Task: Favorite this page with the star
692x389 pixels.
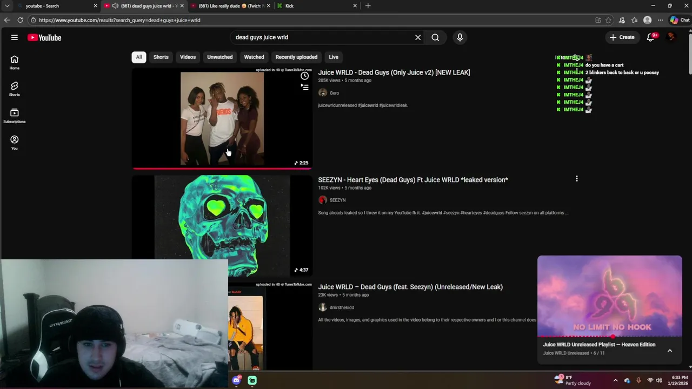Action: tap(608, 20)
